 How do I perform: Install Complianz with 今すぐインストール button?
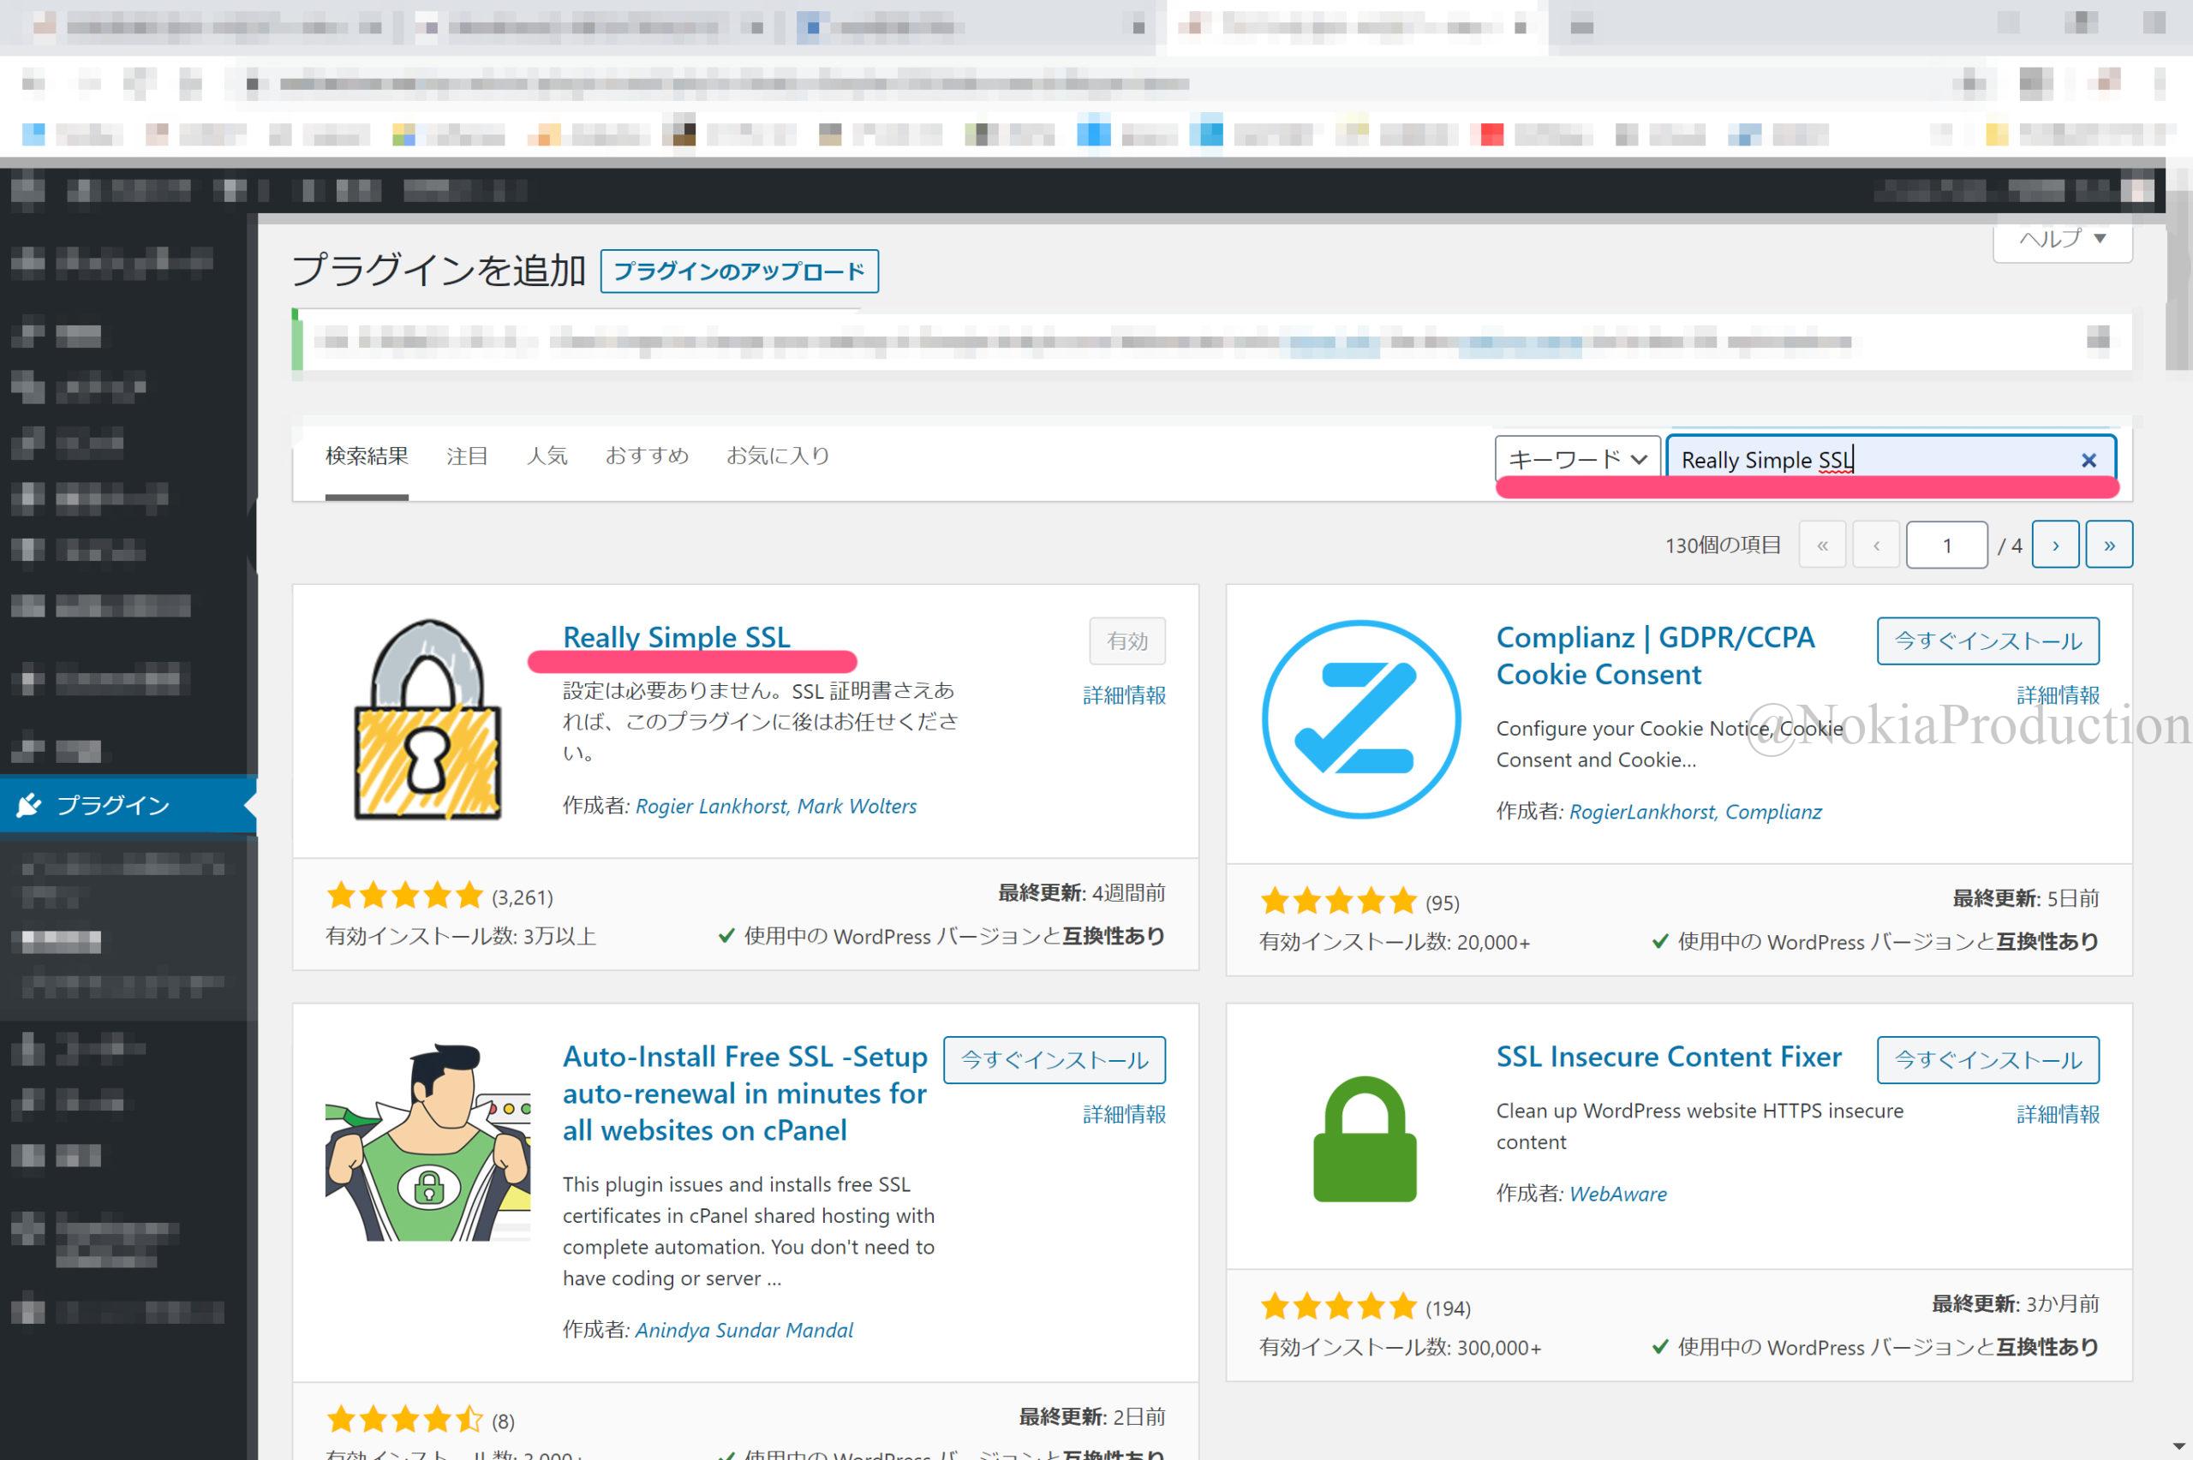[1988, 641]
